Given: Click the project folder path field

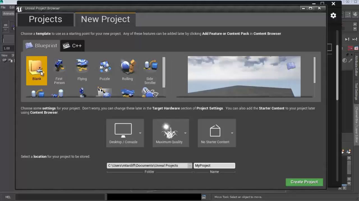Looking at the screenshot, I should (147, 166).
